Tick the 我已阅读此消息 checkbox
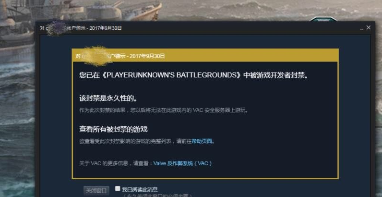The height and width of the screenshot is (197, 382). click(118, 188)
